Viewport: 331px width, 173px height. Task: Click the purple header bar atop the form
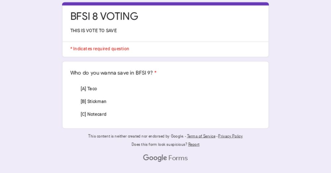click(x=165, y=4)
